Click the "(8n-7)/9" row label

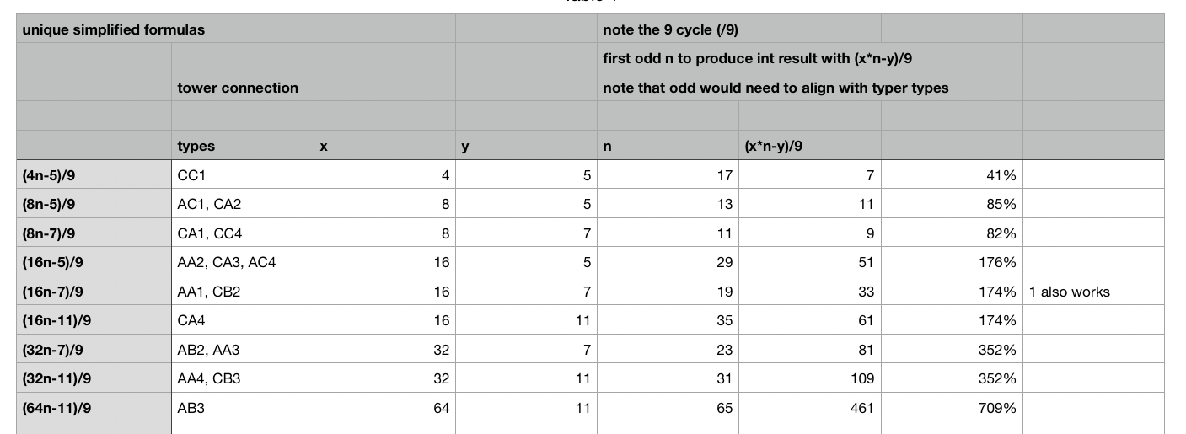point(50,233)
